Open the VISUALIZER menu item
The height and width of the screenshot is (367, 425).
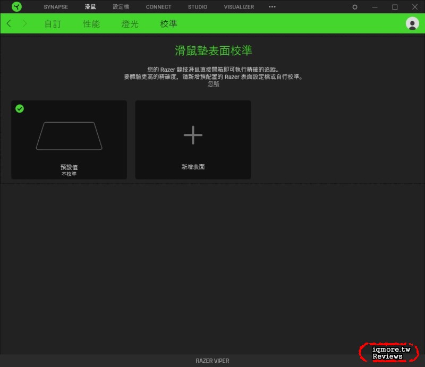[239, 7]
